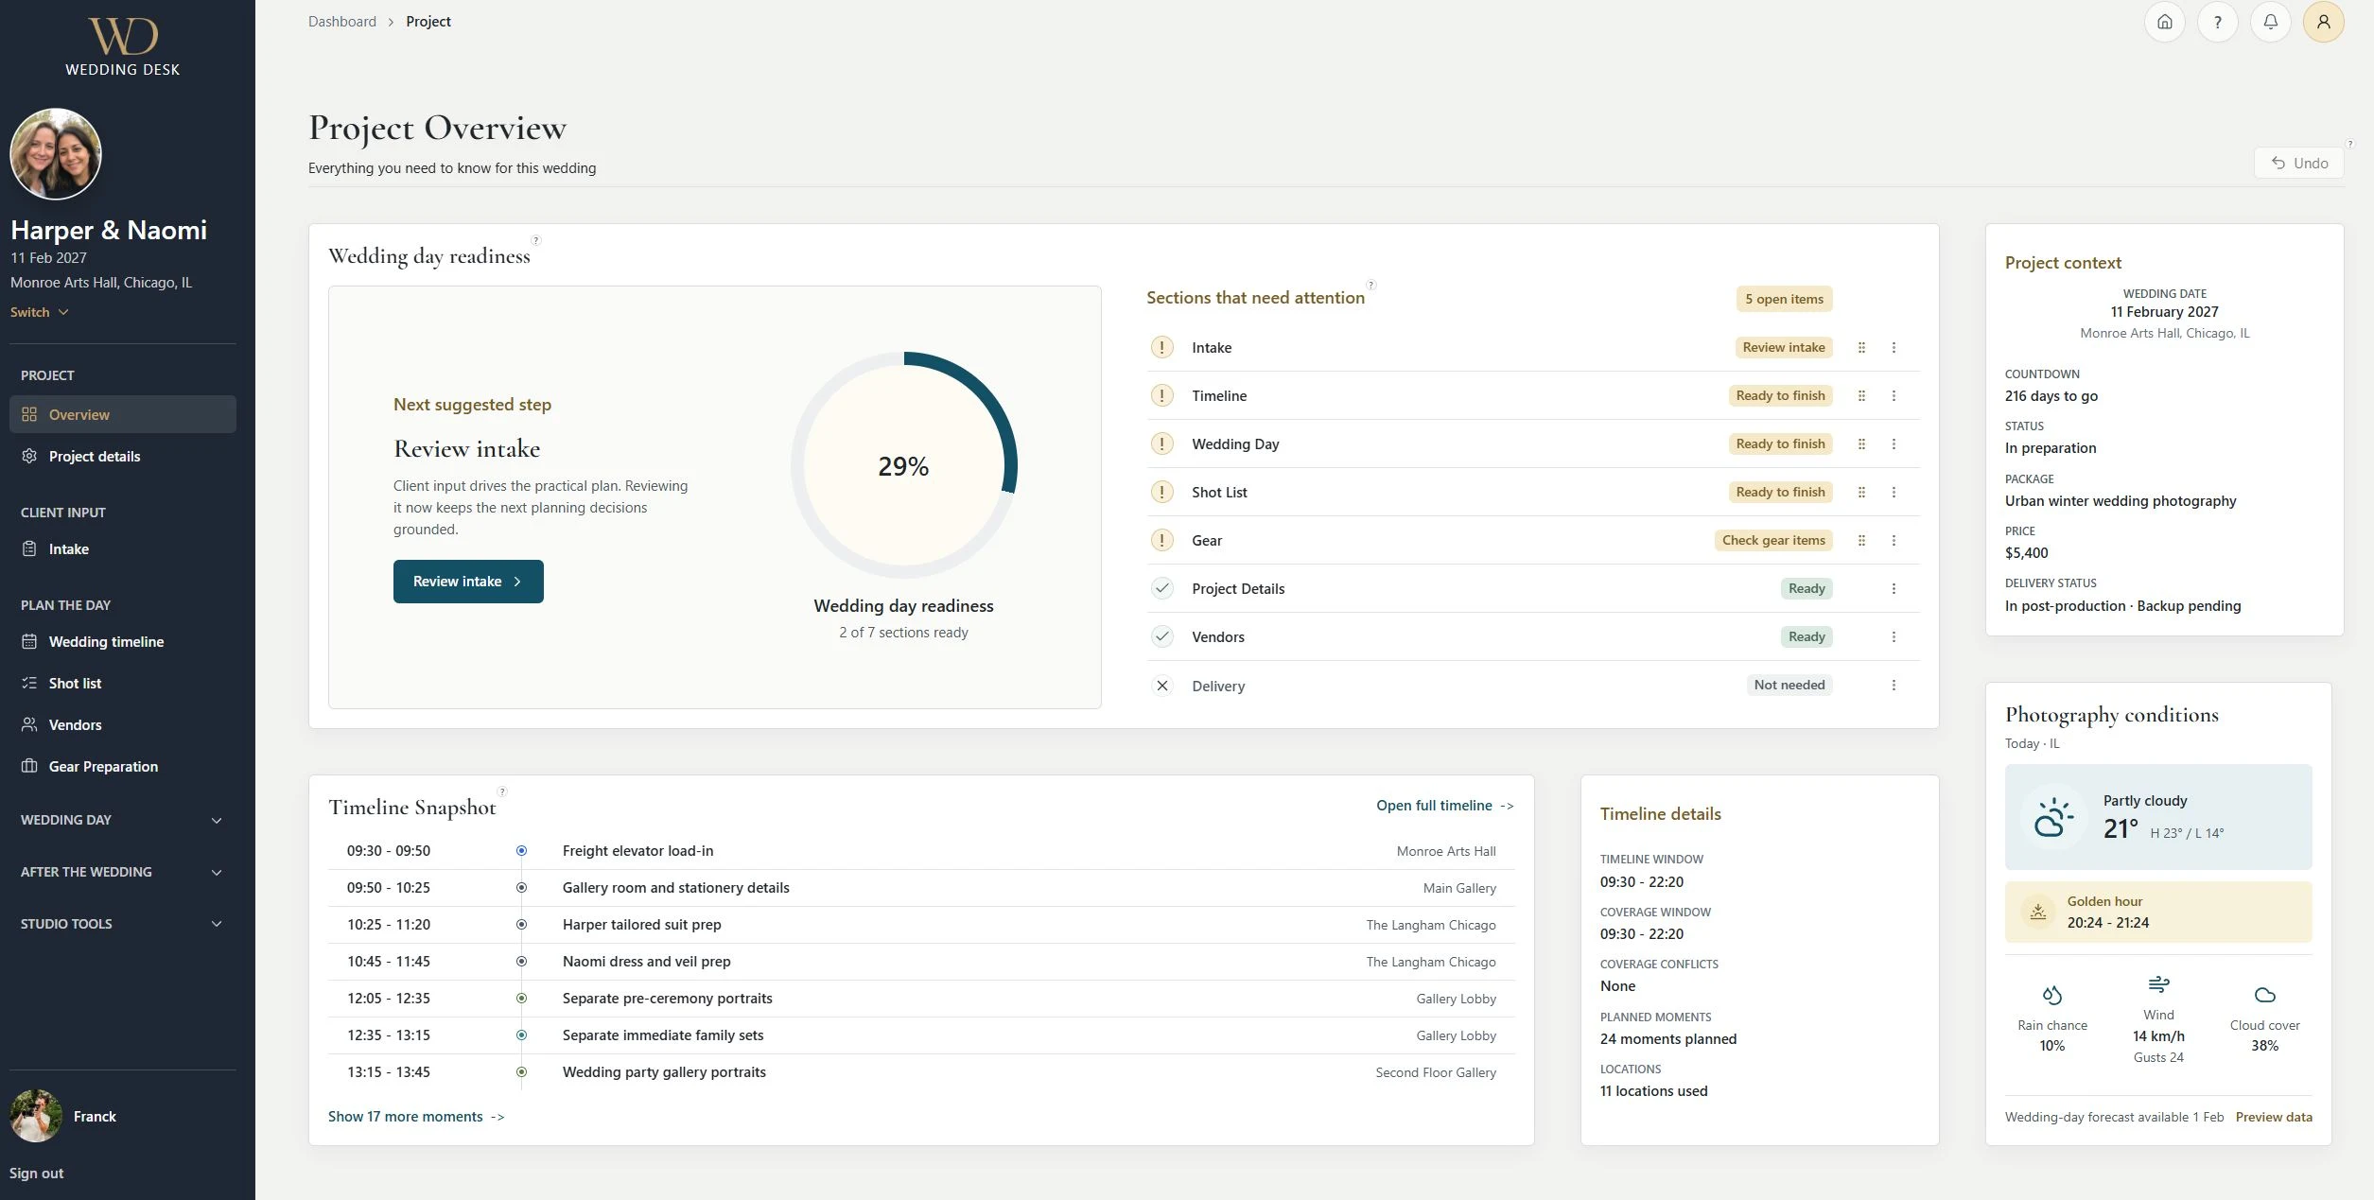
Task: Open the three-dot menu for Gear row
Action: [1894, 540]
